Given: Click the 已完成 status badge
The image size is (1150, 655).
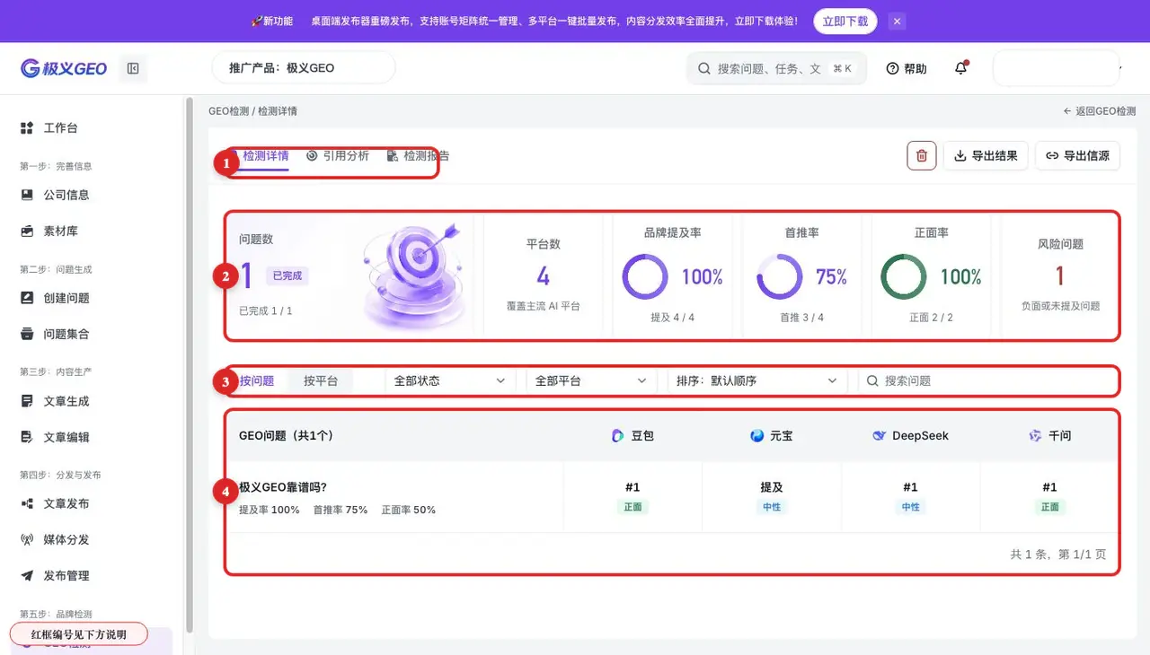Looking at the screenshot, I should pos(287,276).
